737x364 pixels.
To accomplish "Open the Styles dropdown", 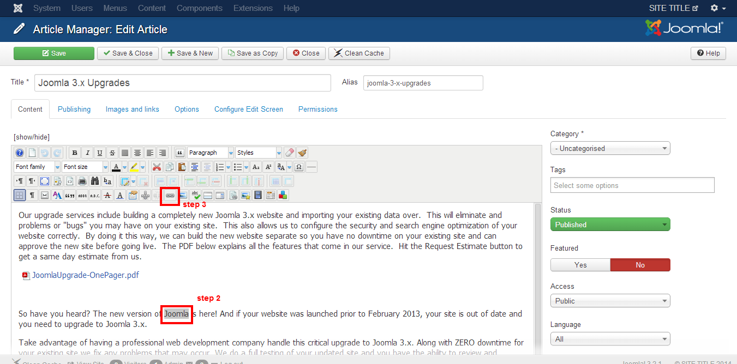I will (259, 153).
